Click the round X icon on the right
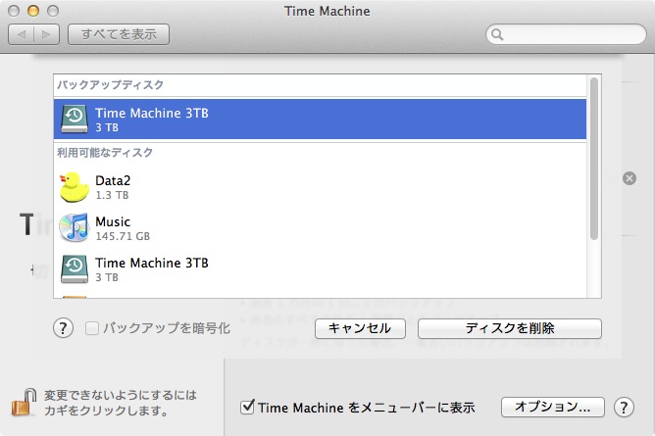The width and height of the screenshot is (655, 436). 630,178
